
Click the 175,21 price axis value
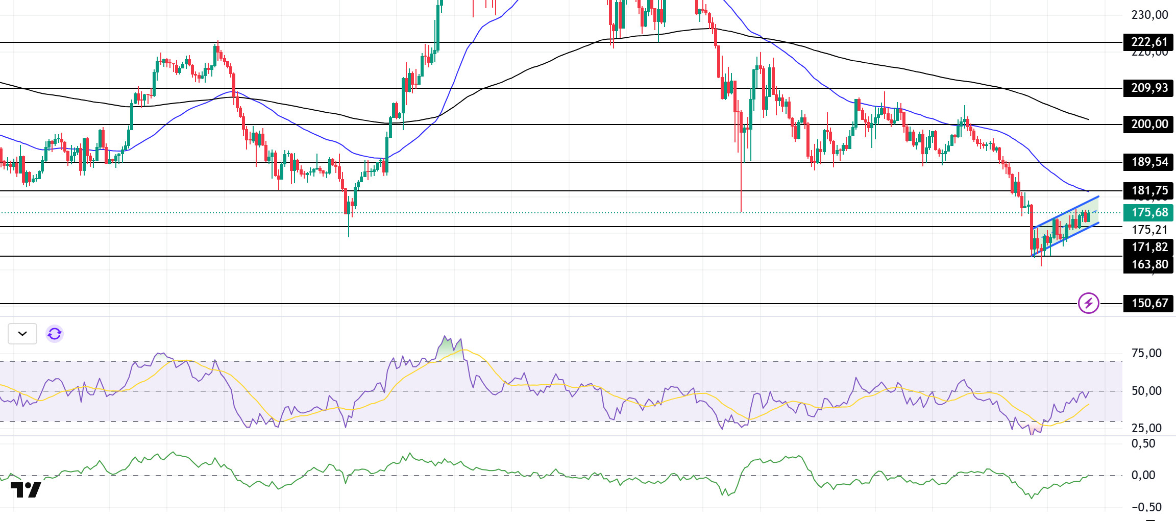click(1149, 230)
